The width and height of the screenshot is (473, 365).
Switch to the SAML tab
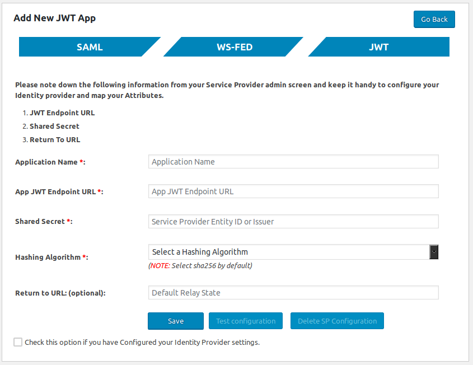(90, 47)
